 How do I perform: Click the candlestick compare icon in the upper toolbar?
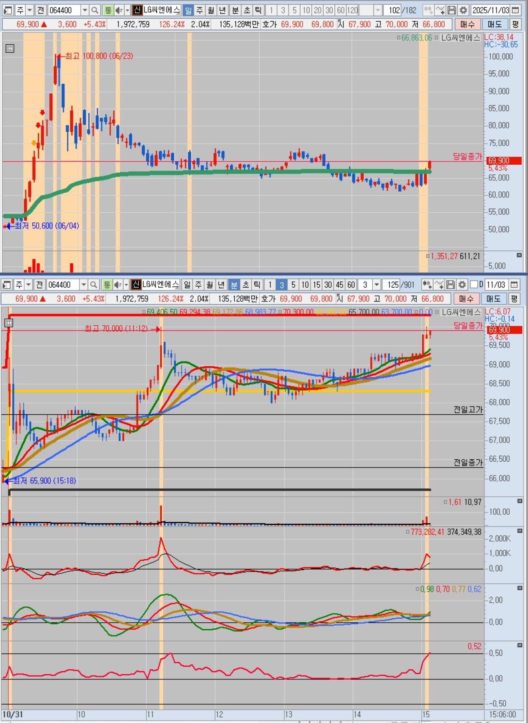pos(428,10)
